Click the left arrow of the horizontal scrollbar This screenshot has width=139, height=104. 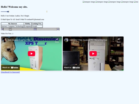click(2, 29)
